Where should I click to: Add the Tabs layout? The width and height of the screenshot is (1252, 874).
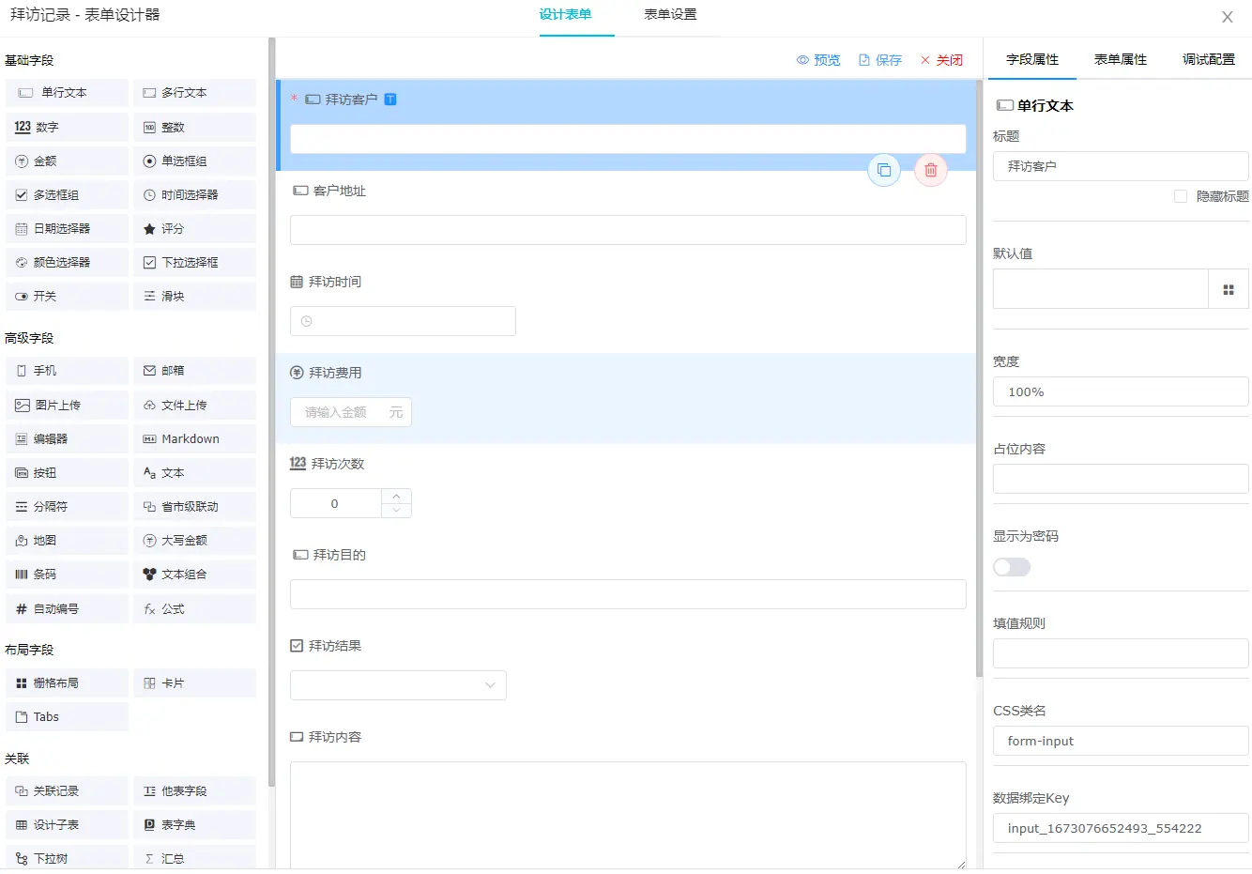point(67,716)
